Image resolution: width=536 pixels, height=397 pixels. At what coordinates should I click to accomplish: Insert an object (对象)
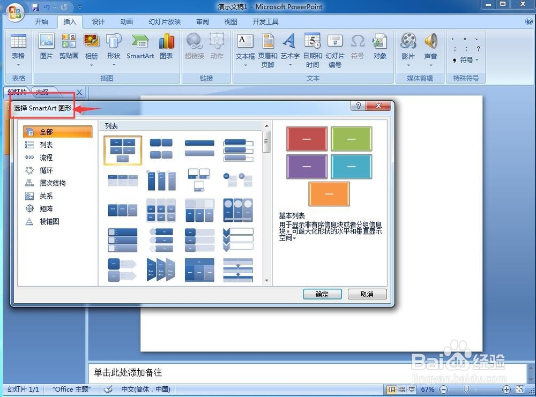[x=380, y=47]
